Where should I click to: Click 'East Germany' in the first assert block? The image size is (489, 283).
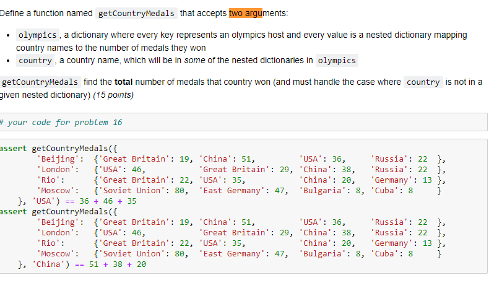pos(232,191)
